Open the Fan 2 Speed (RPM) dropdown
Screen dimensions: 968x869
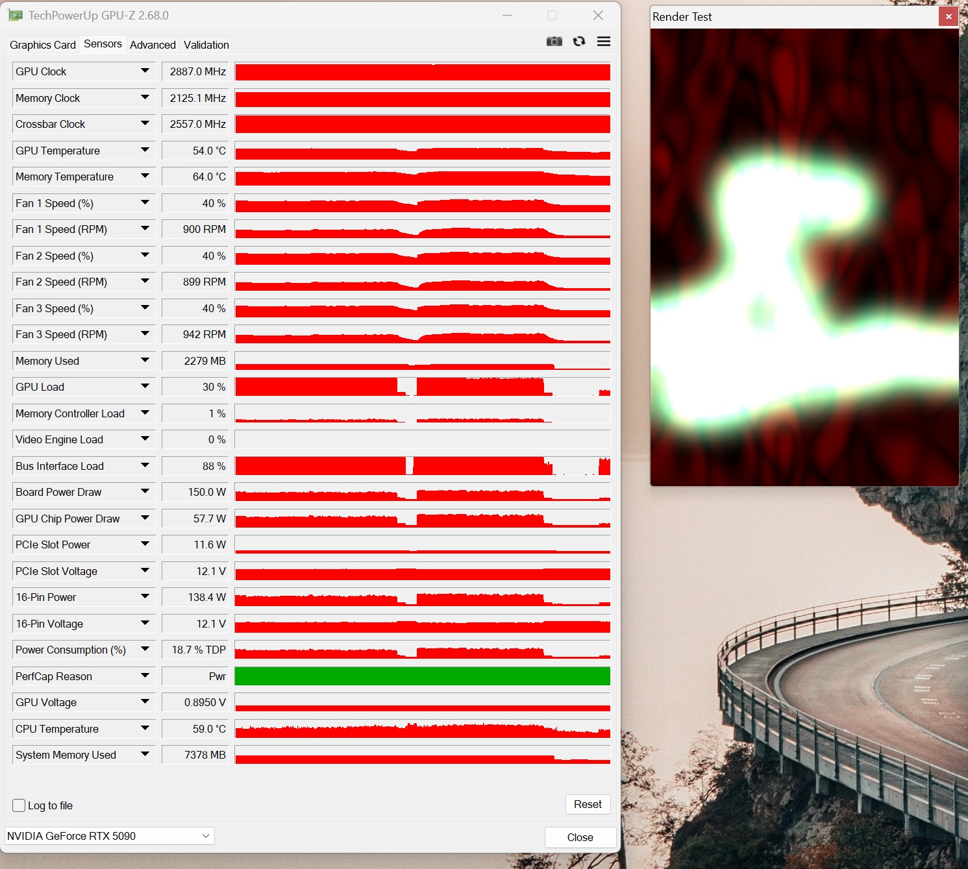click(145, 281)
